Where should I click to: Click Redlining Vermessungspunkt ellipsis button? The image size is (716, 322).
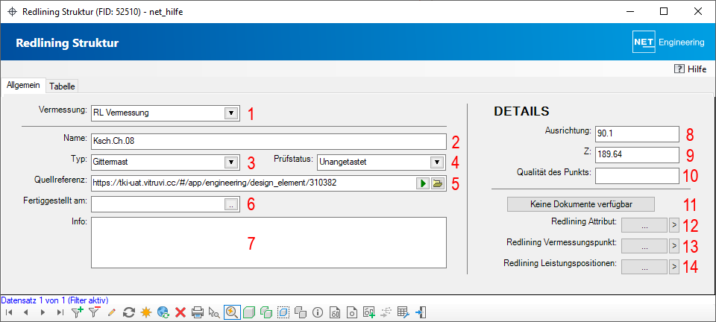[x=644, y=247]
